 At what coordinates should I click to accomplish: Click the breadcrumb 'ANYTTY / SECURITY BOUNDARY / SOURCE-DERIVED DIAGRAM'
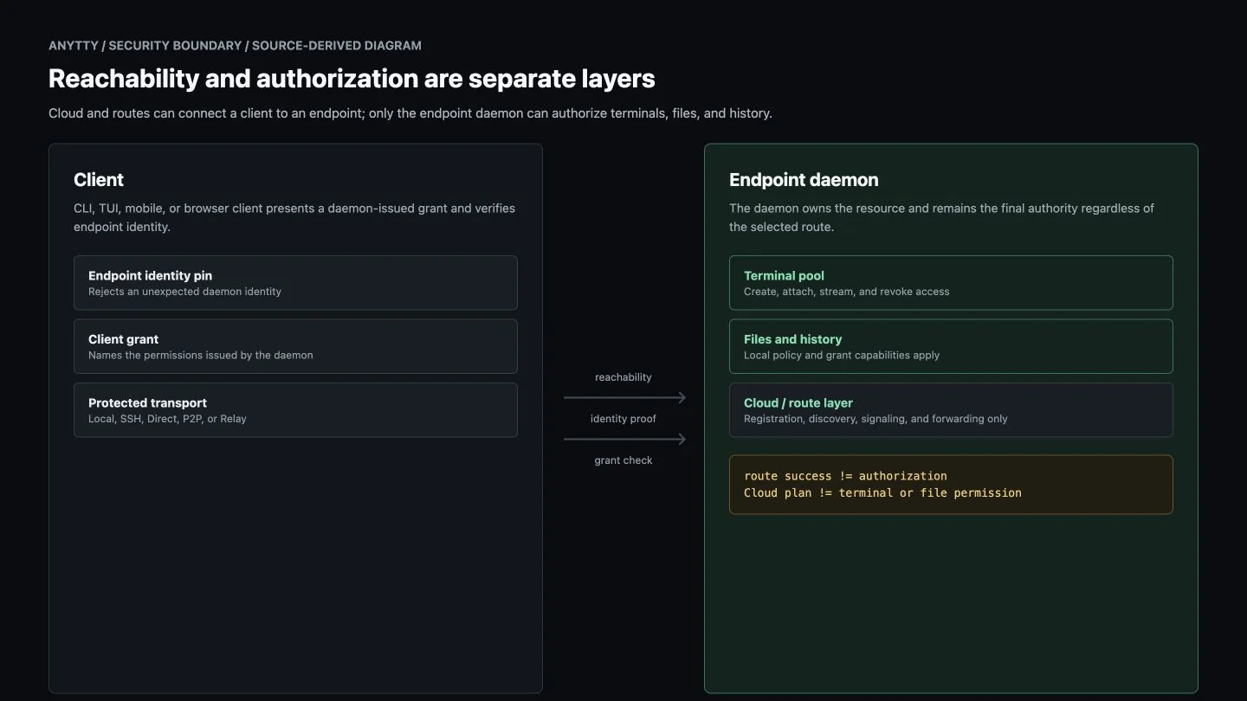click(235, 45)
